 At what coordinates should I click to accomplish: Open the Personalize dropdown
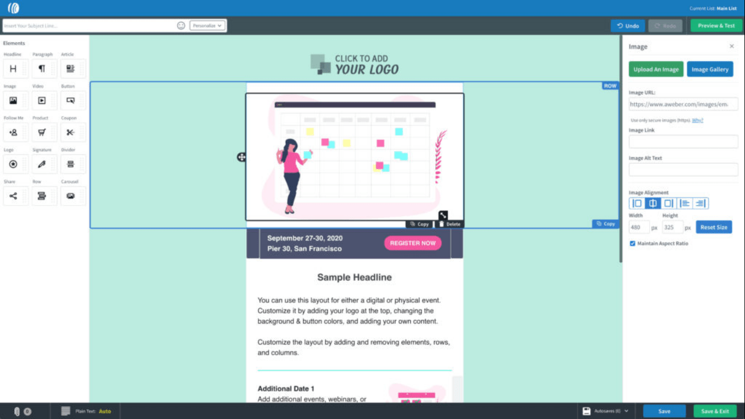tap(207, 26)
